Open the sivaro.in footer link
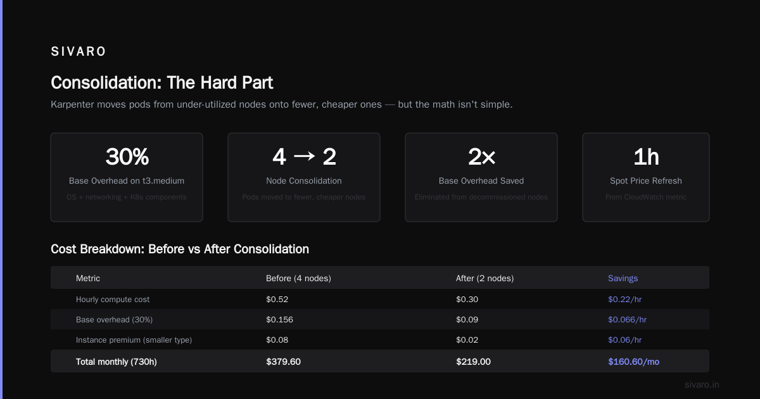The width and height of the screenshot is (760, 399). tap(702, 384)
